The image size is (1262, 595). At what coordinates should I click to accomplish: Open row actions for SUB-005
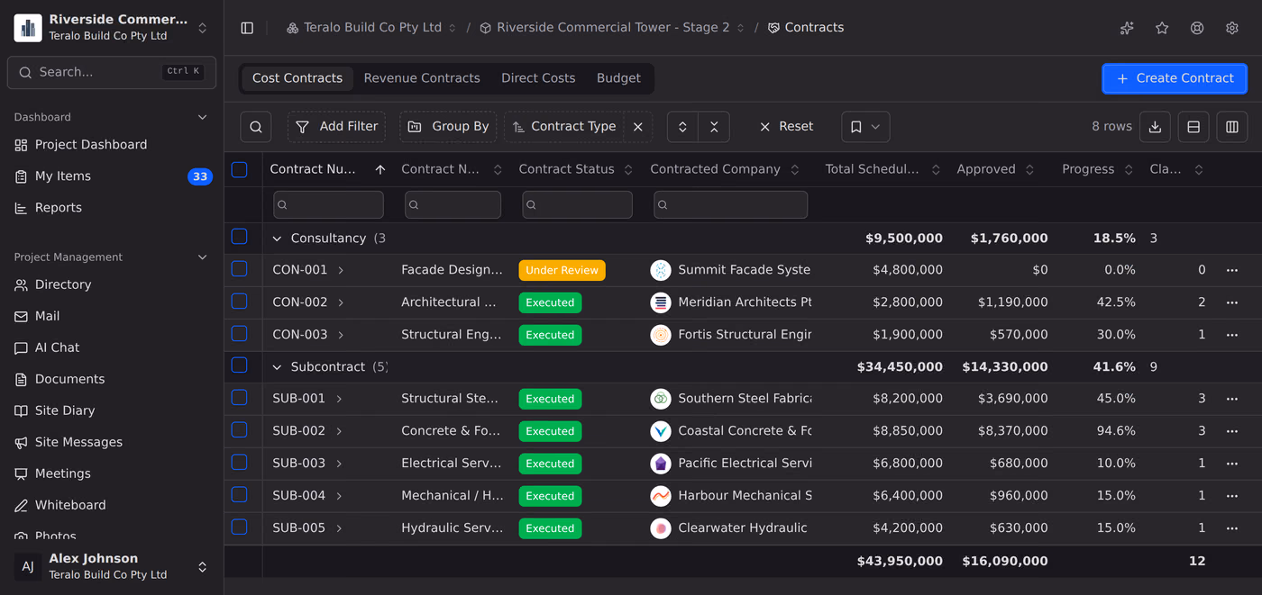coord(1232,528)
